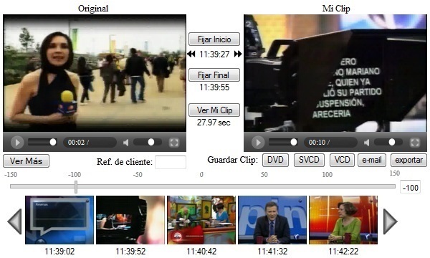430x258 pixels.
Task: Click the slider scale label -50
Action: pos(138,175)
